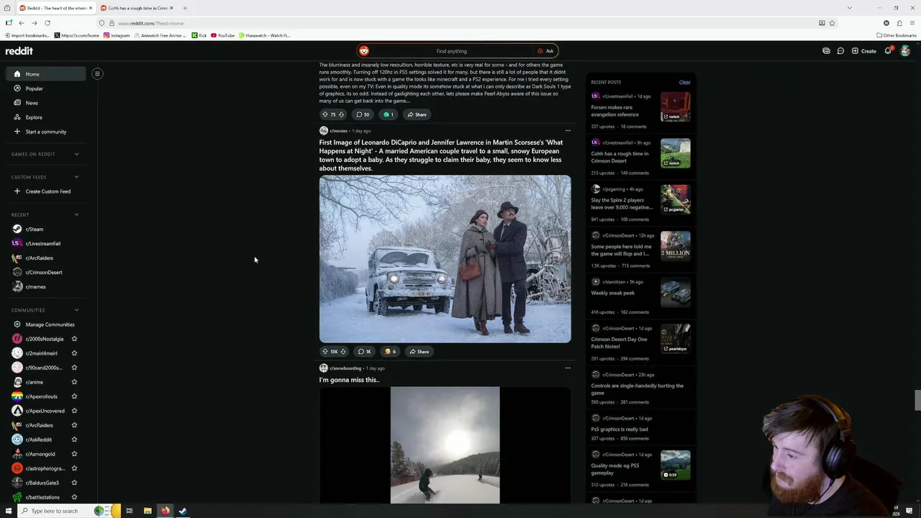The width and height of the screenshot is (921, 518).
Task: Collapse the left sidebar navigation button
Action: tap(97, 73)
